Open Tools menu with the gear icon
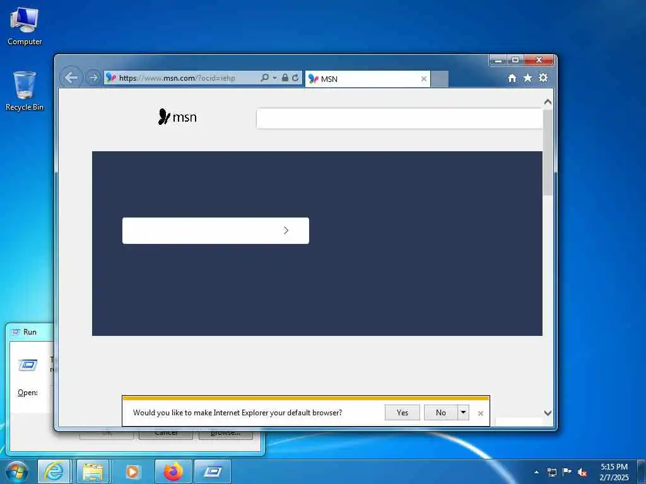The width and height of the screenshot is (646, 484). 543,78
